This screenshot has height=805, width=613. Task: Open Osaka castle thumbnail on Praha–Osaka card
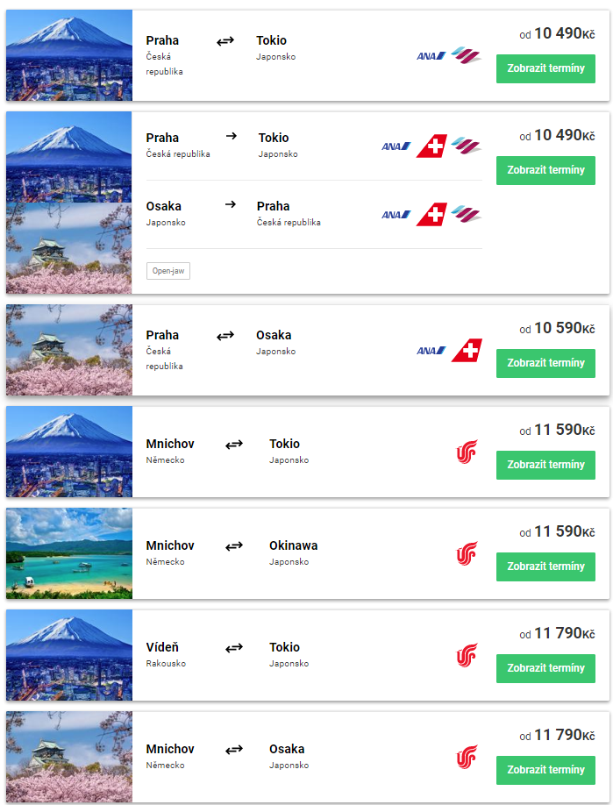click(x=69, y=350)
